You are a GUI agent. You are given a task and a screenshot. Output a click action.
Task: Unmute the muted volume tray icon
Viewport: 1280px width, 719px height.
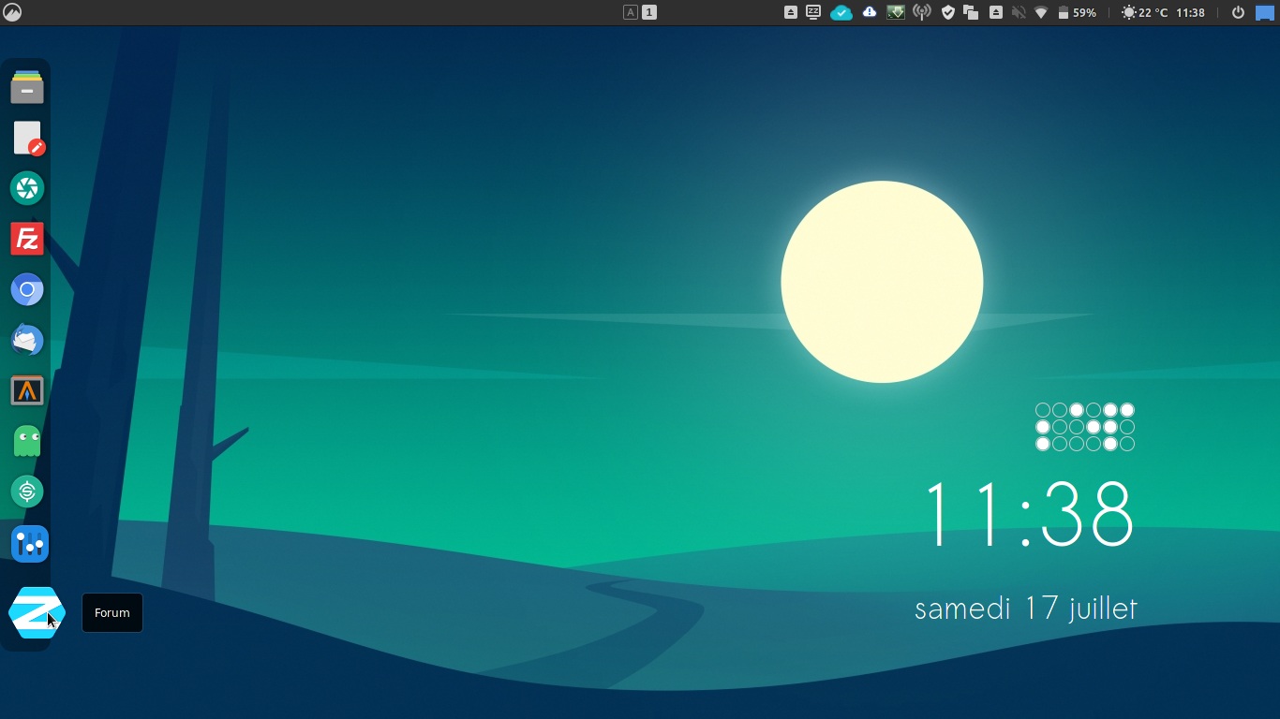[1019, 13]
